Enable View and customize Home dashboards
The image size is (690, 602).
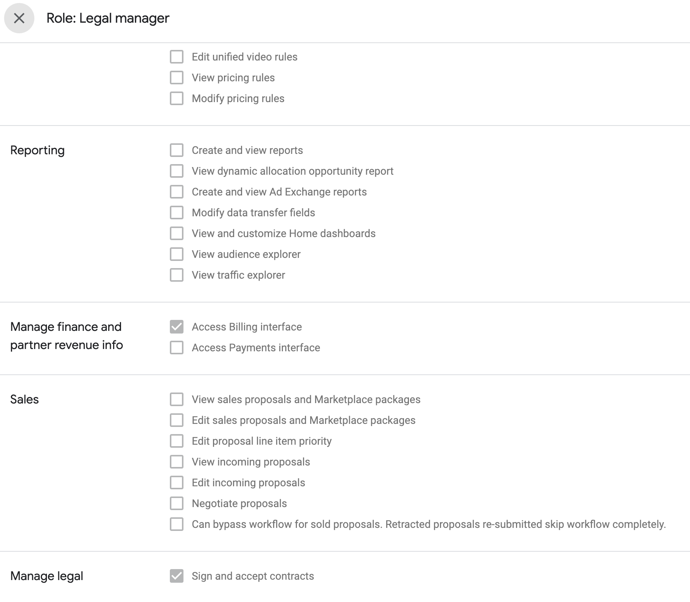point(177,233)
